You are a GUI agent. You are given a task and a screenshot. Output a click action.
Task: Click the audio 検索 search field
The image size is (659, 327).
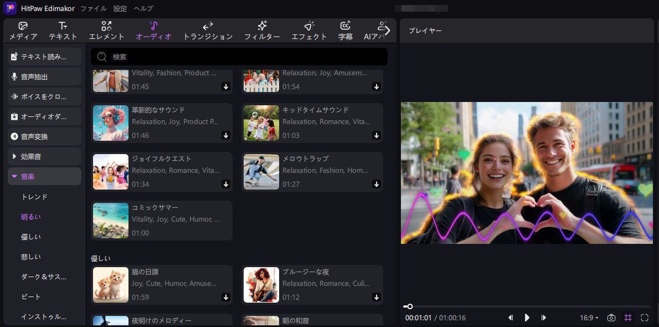(x=239, y=57)
